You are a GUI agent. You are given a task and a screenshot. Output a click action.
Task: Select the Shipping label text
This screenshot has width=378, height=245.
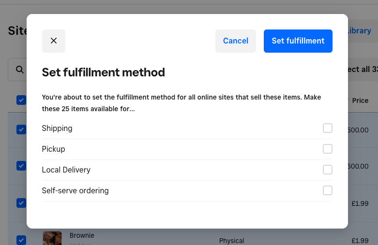click(57, 128)
